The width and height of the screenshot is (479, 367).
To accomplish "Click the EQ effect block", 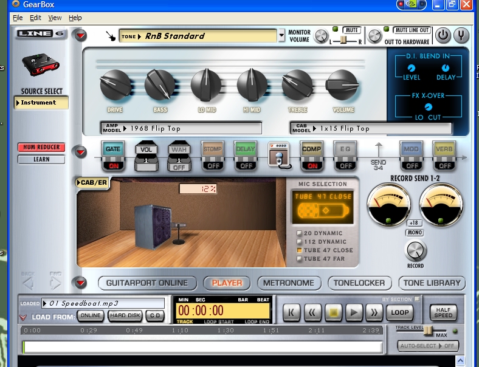I will point(345,156).
